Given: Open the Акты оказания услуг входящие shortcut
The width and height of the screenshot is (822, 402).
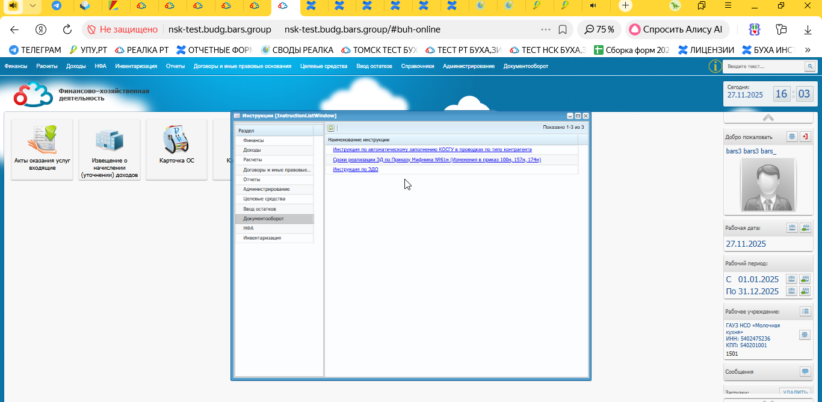Looking at the screenshot, I should [x=42, y=149].
